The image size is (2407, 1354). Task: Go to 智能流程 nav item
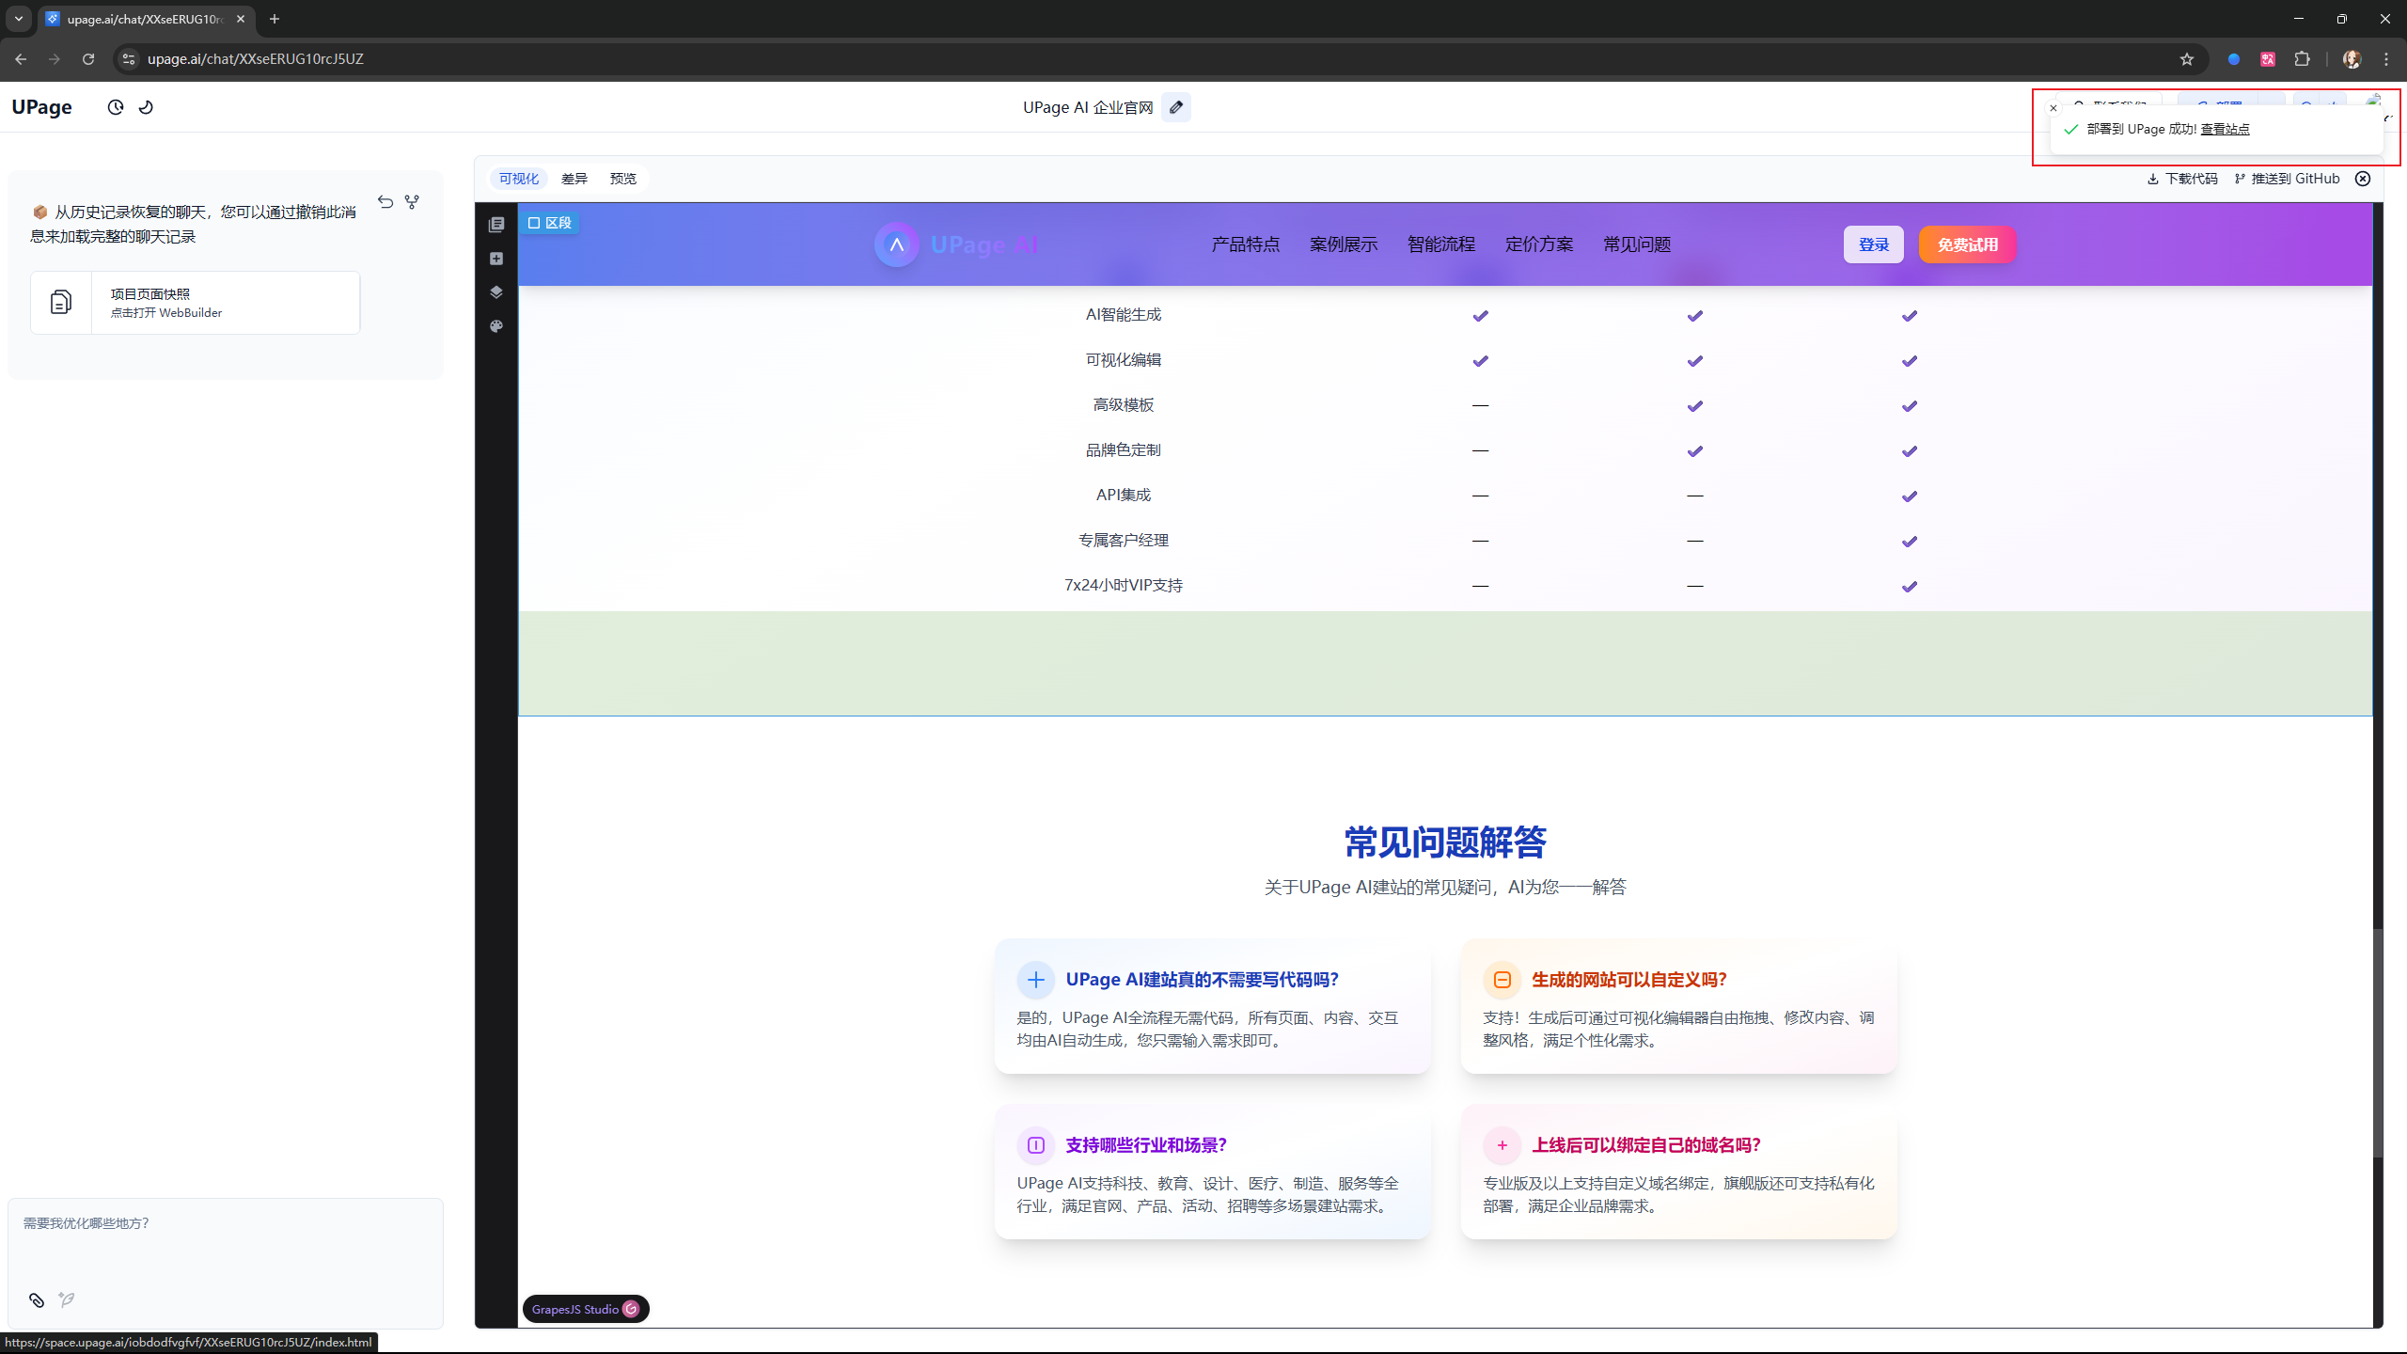1441,244
